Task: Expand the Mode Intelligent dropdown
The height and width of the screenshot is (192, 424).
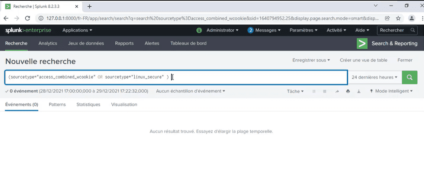Action: 392,91
